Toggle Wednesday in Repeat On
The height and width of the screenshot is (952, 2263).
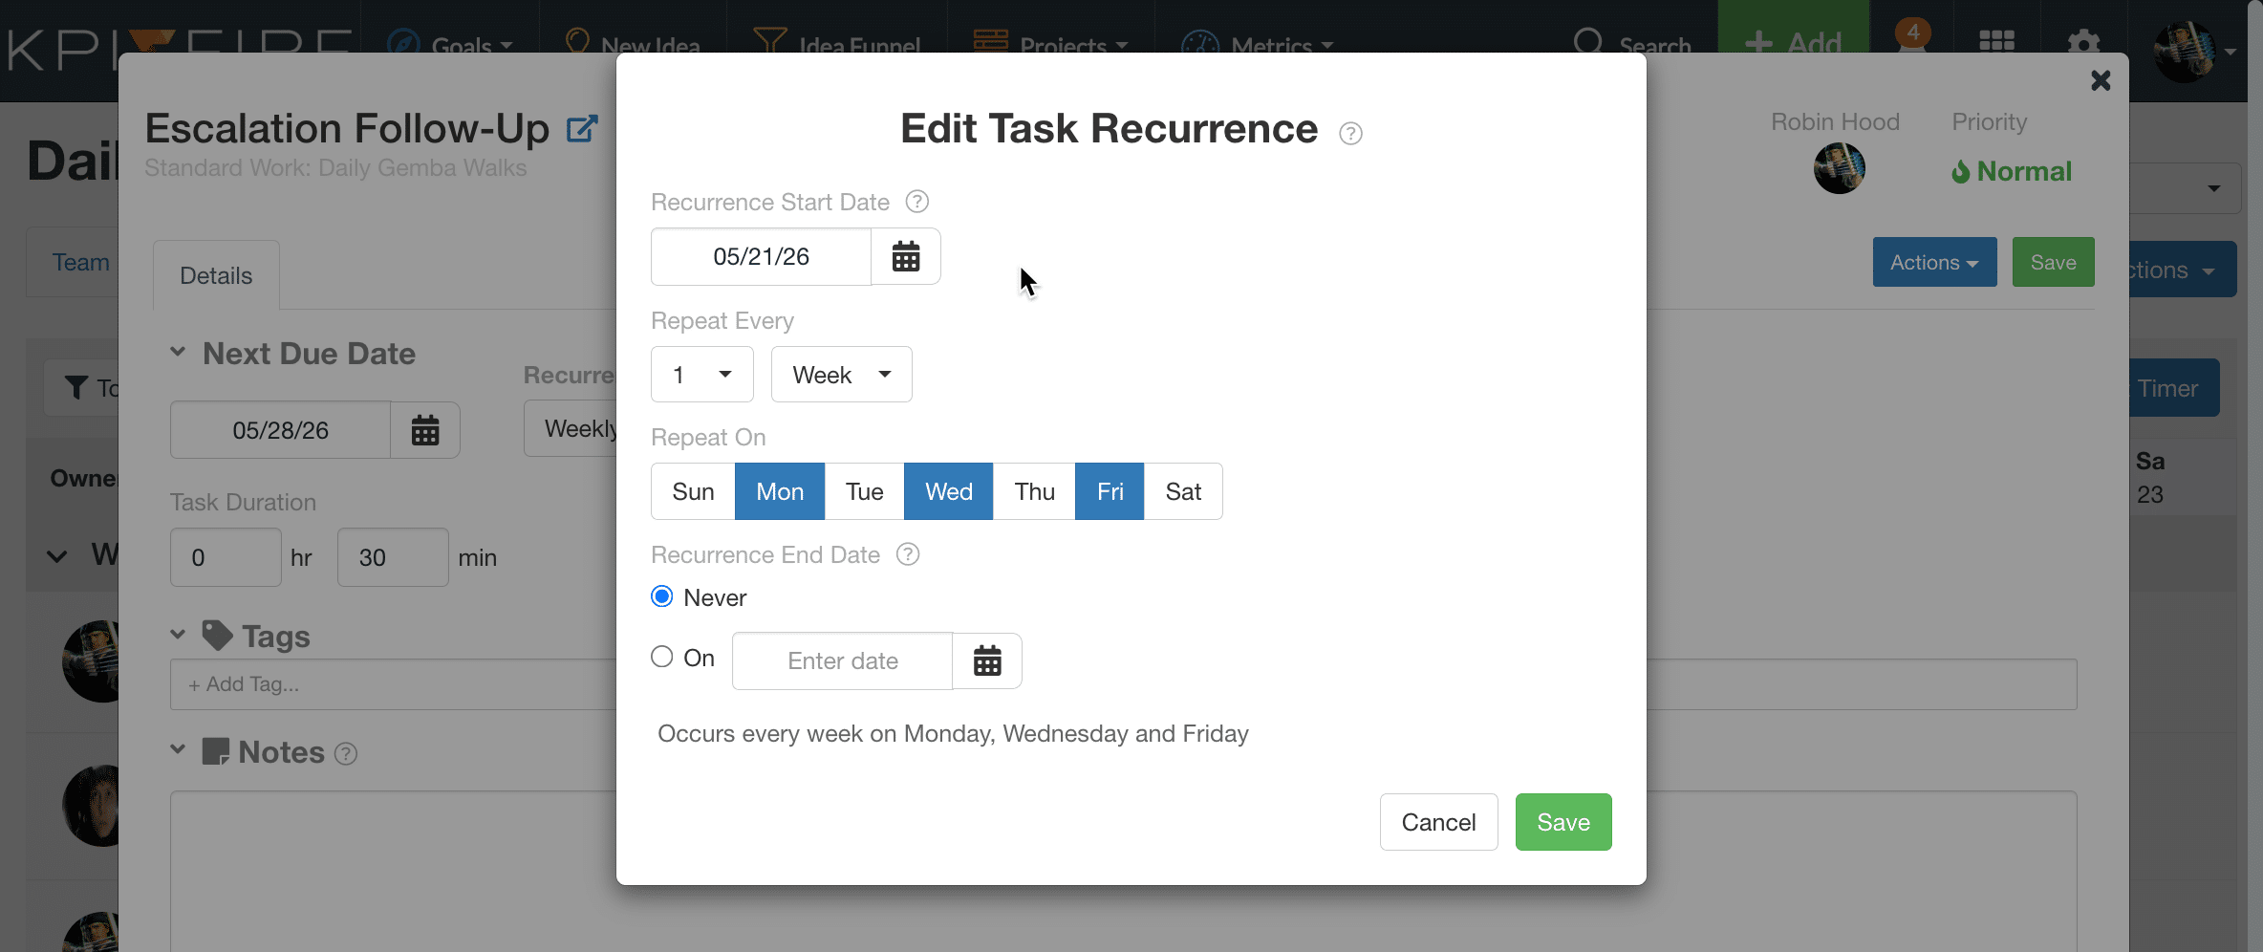pos(949,491)
